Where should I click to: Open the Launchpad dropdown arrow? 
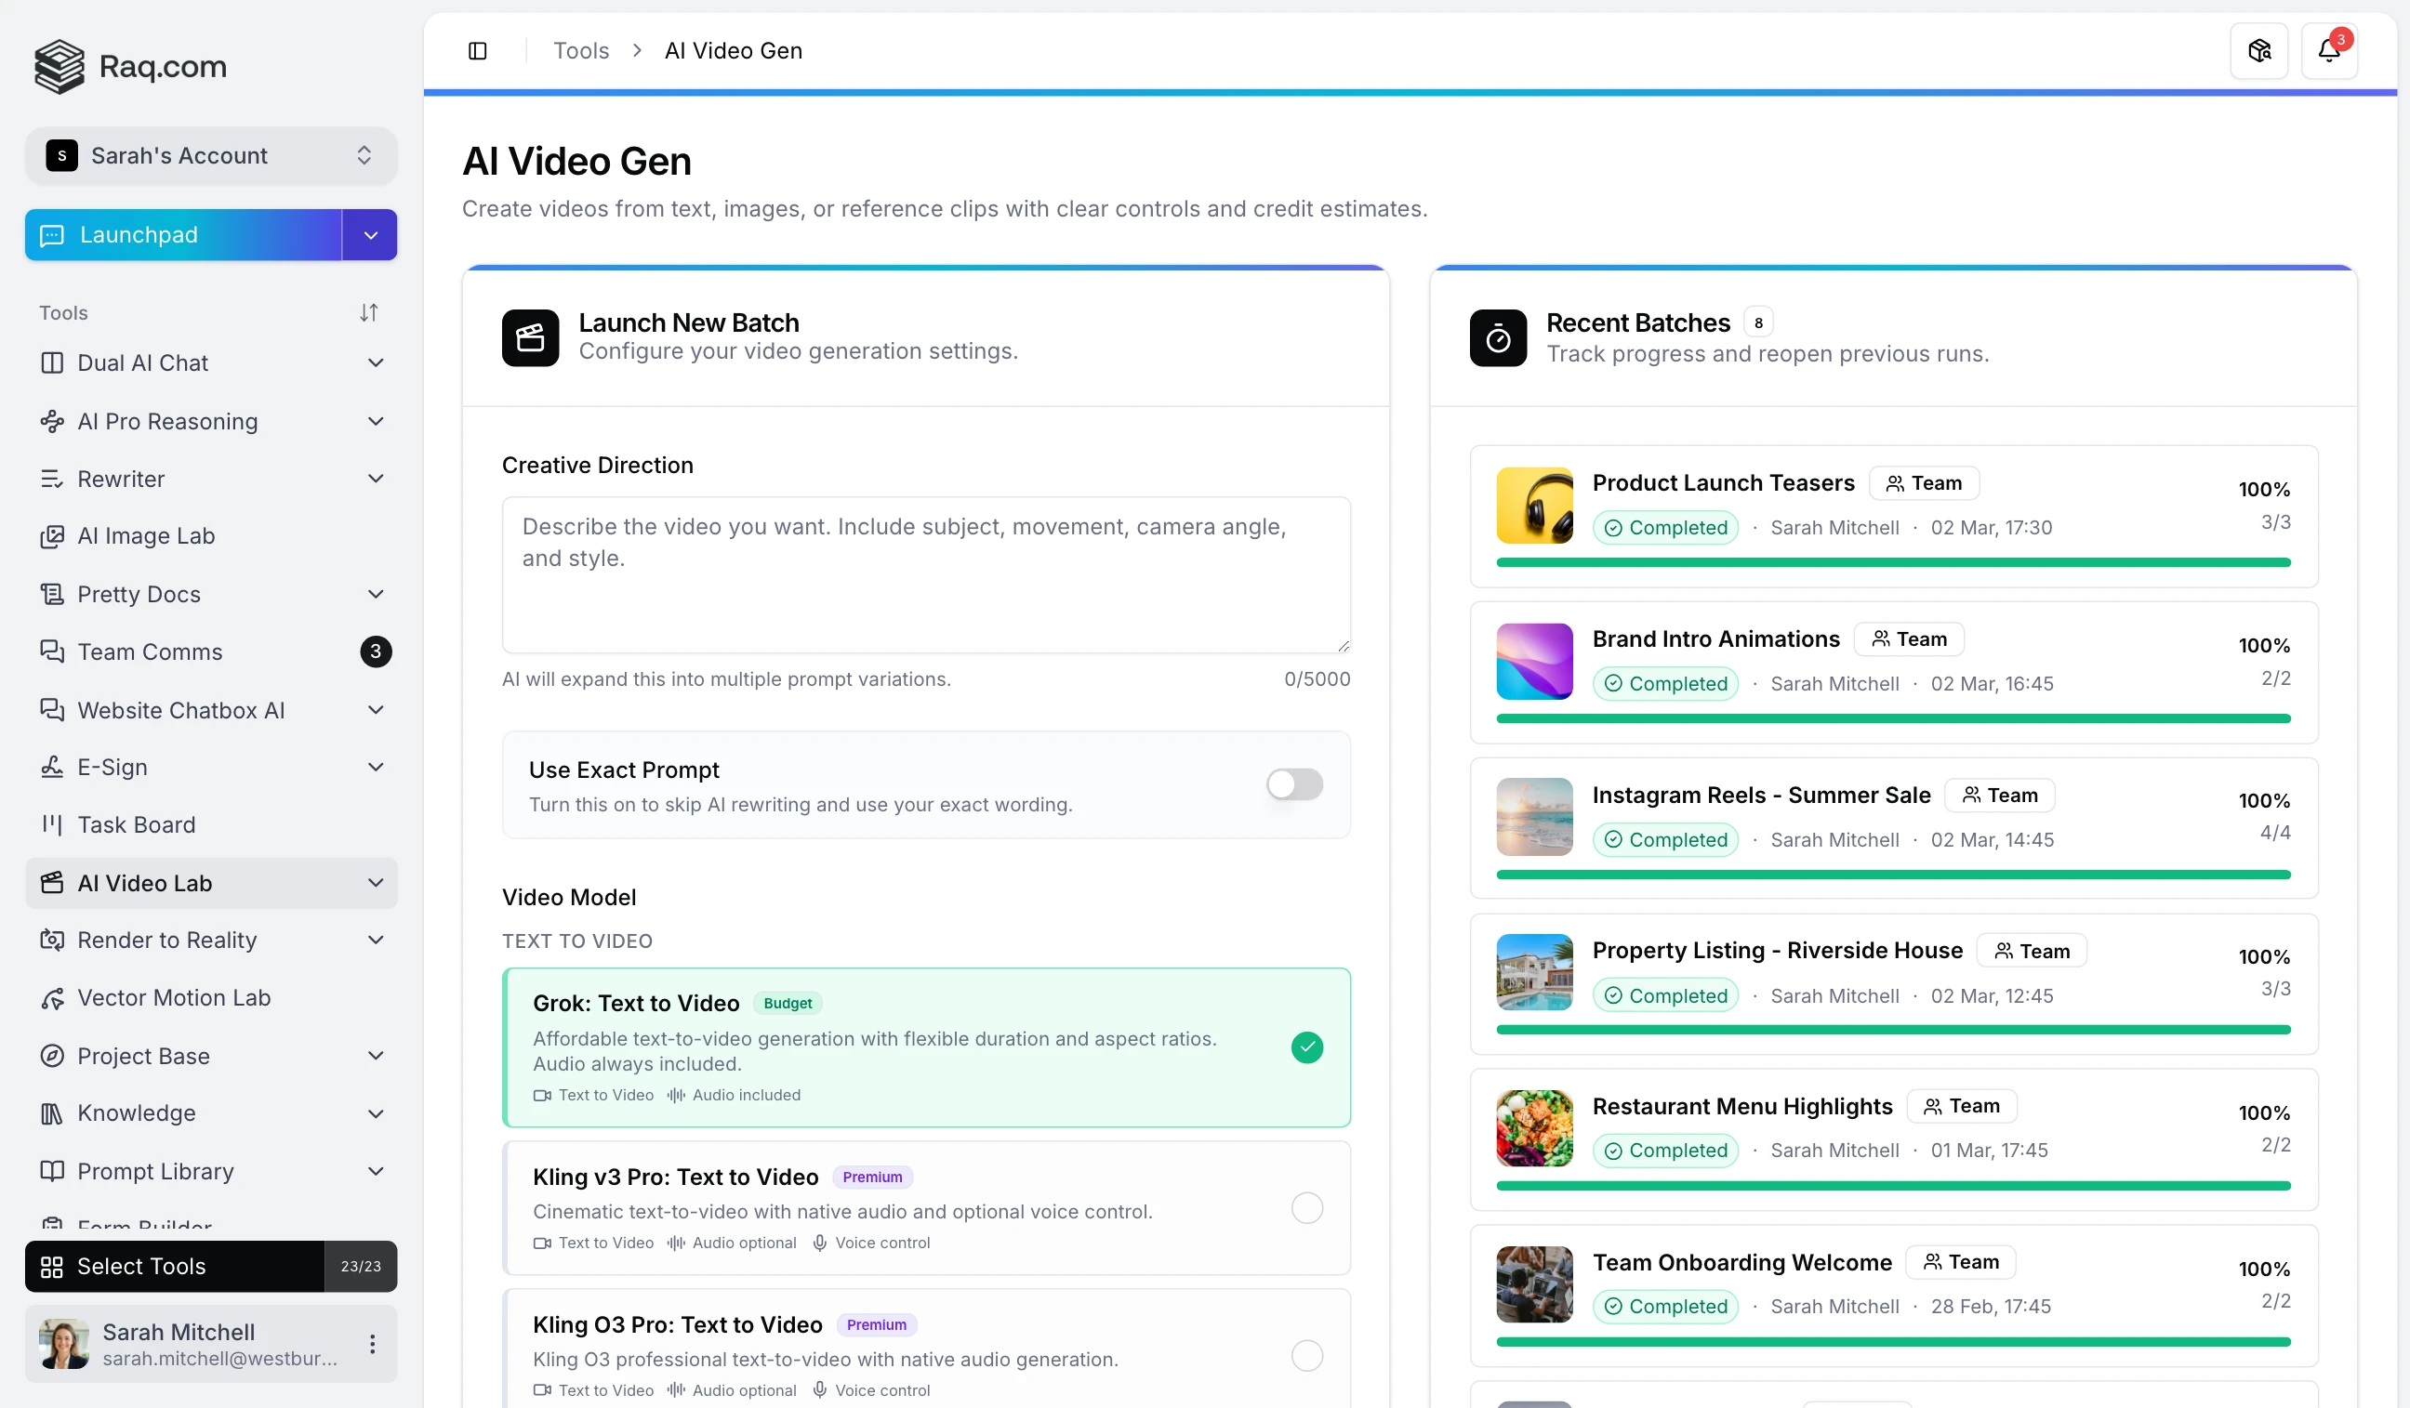[x=369, y=234]
